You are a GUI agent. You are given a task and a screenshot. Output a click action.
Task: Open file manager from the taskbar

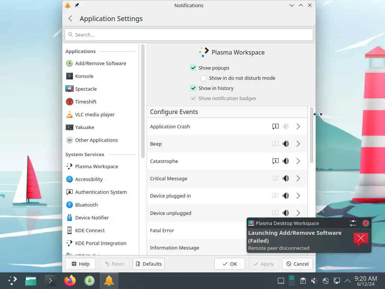coord(31,281)
